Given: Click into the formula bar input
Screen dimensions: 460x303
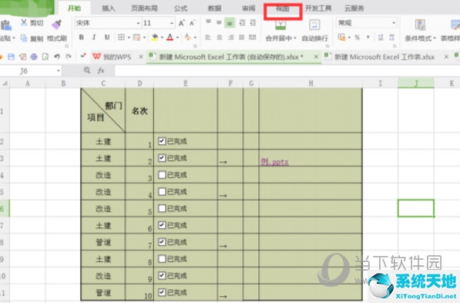Looking at the screenshot, I should pos(287,70).
